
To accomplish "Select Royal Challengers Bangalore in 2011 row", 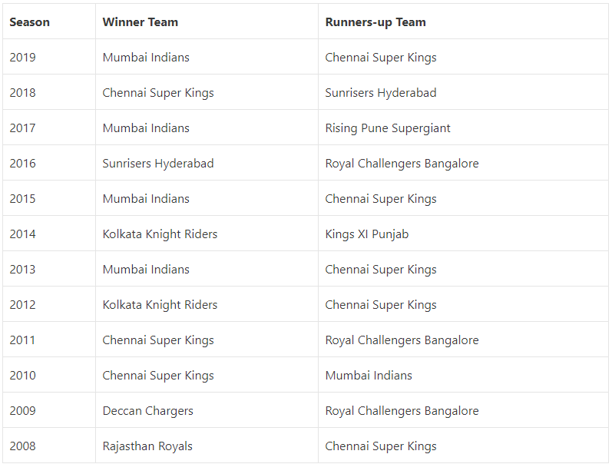I will 402,340.
